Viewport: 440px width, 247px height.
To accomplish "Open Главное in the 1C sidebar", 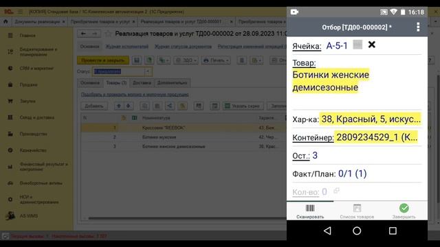I will pos(27,36).
